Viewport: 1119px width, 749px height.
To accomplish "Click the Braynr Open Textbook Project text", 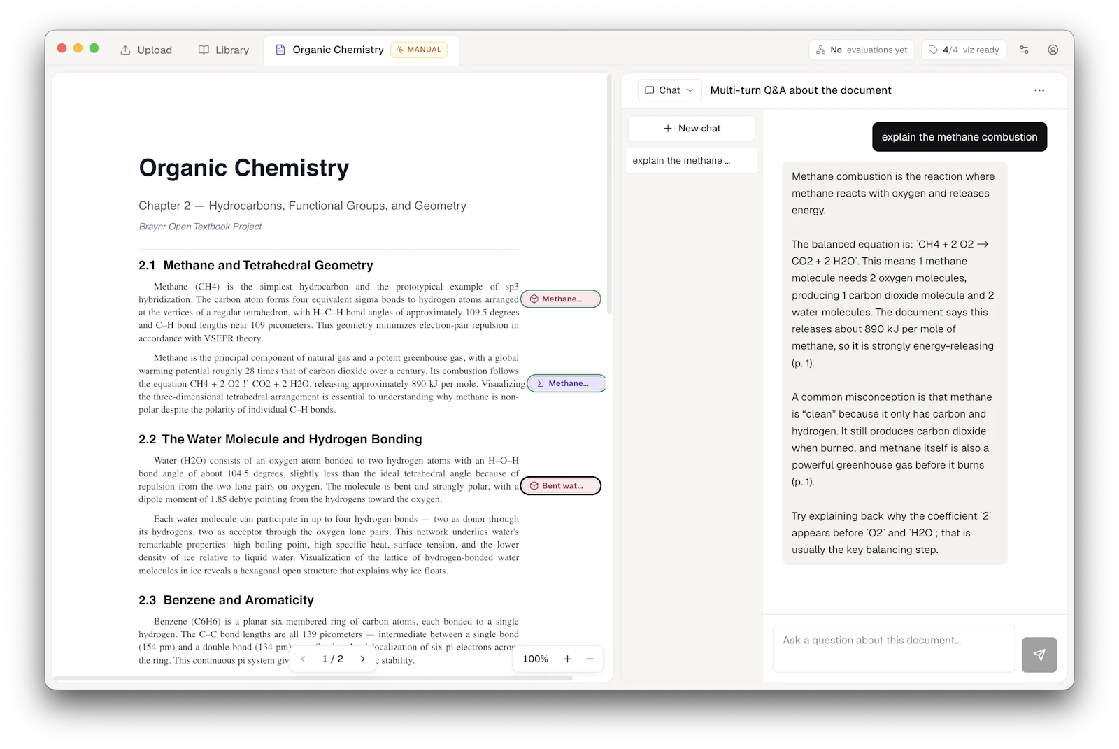I will click(x=200, y=227).
